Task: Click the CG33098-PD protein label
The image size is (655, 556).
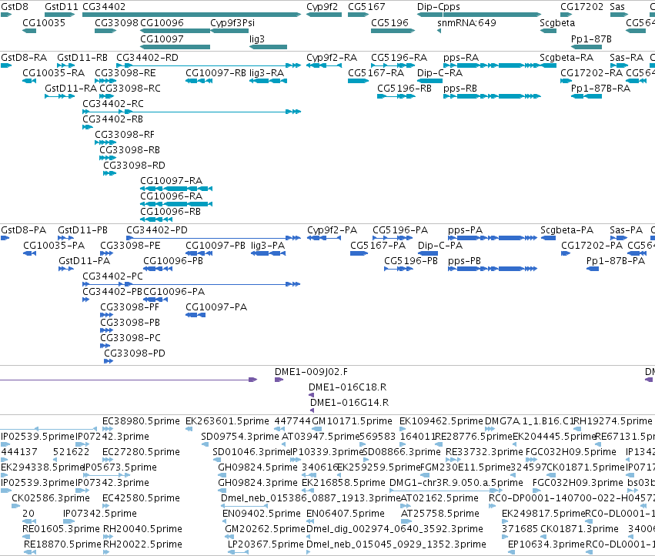Action: point(135,353)
